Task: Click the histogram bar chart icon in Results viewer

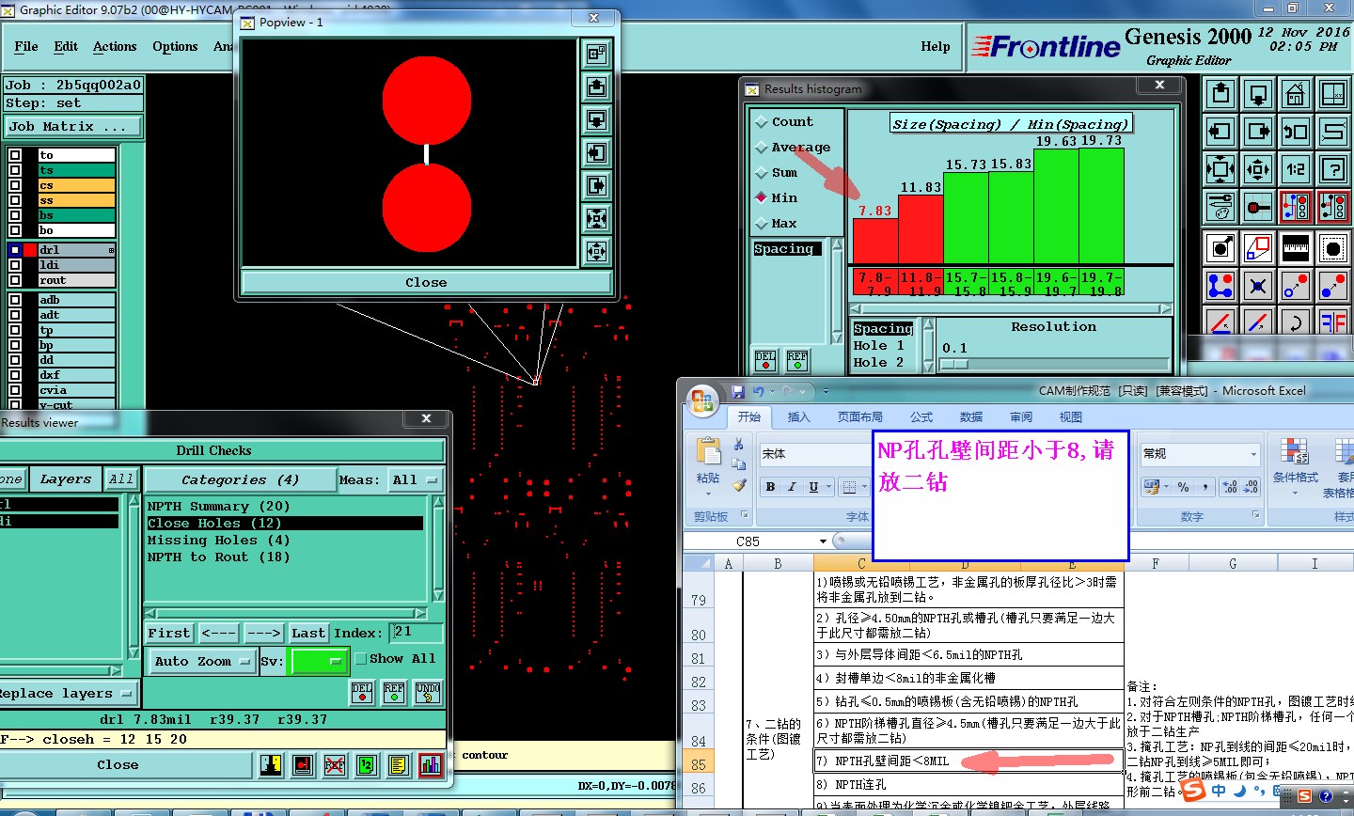Action: coord(431,765)
